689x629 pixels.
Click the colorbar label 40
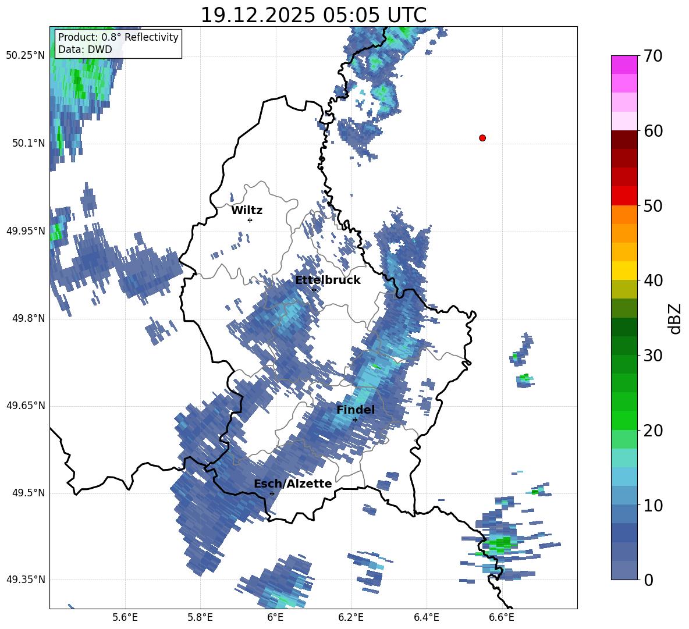(x=653, y=280)
